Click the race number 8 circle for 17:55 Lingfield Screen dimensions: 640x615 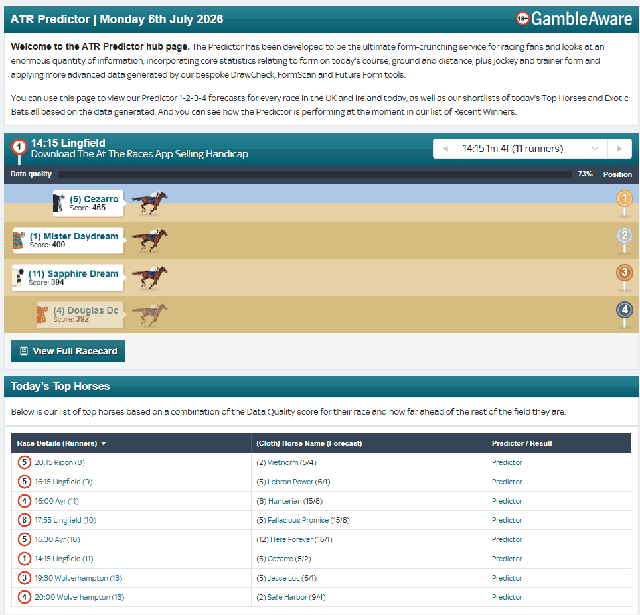[x=24, y=520]
